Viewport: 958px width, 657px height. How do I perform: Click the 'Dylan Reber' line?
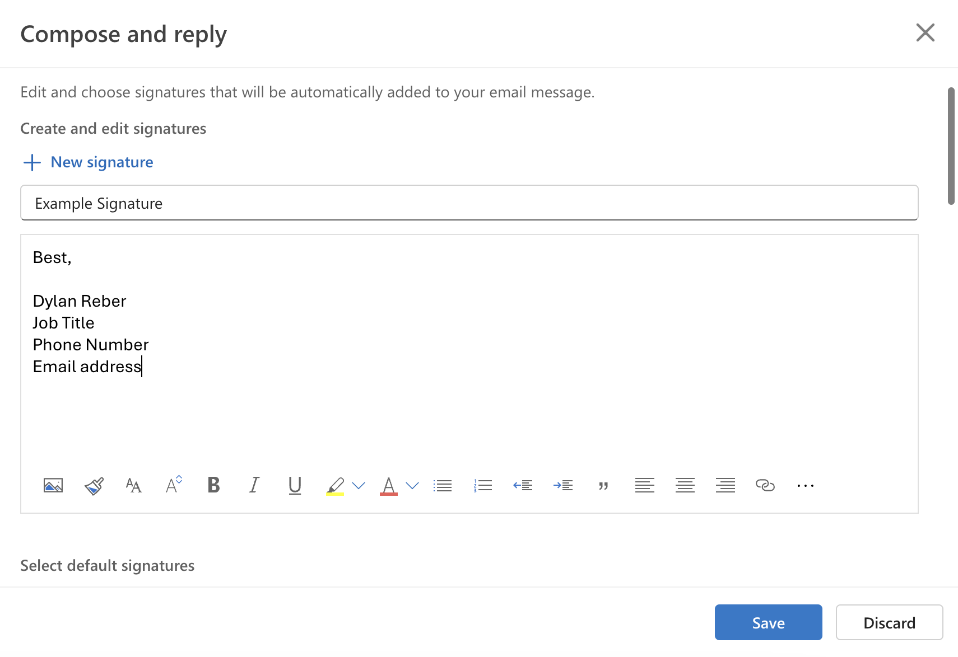(80, 301)
